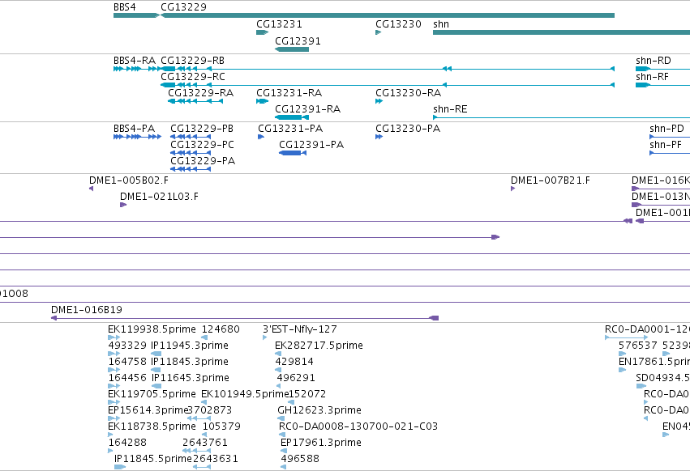Screen dimensions: 690x471
Task: Select protein label CG12391-PA
Action: tap(311, 145)
